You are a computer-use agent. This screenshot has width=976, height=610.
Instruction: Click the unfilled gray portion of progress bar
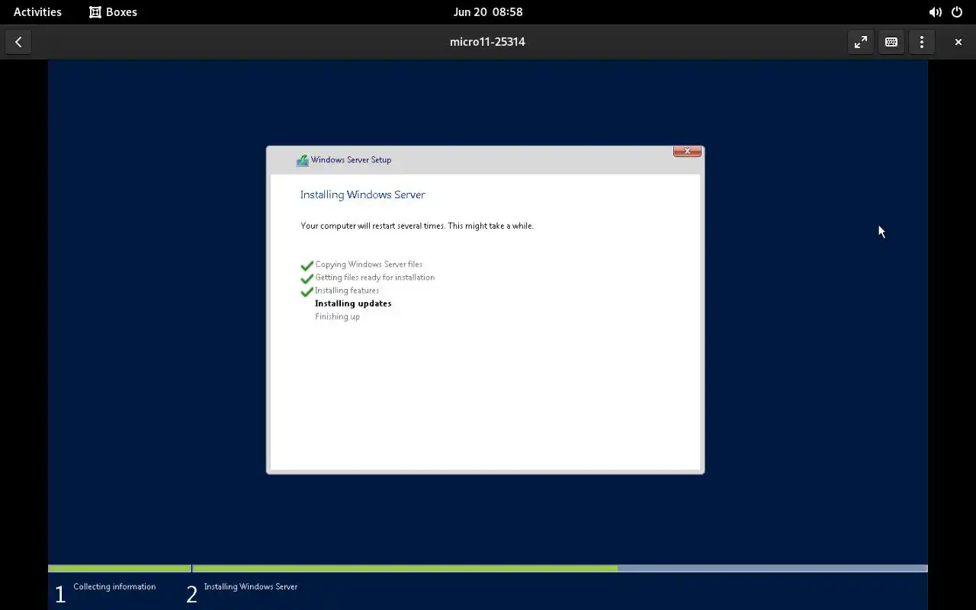pyautogui.click(x=772, y=568)
